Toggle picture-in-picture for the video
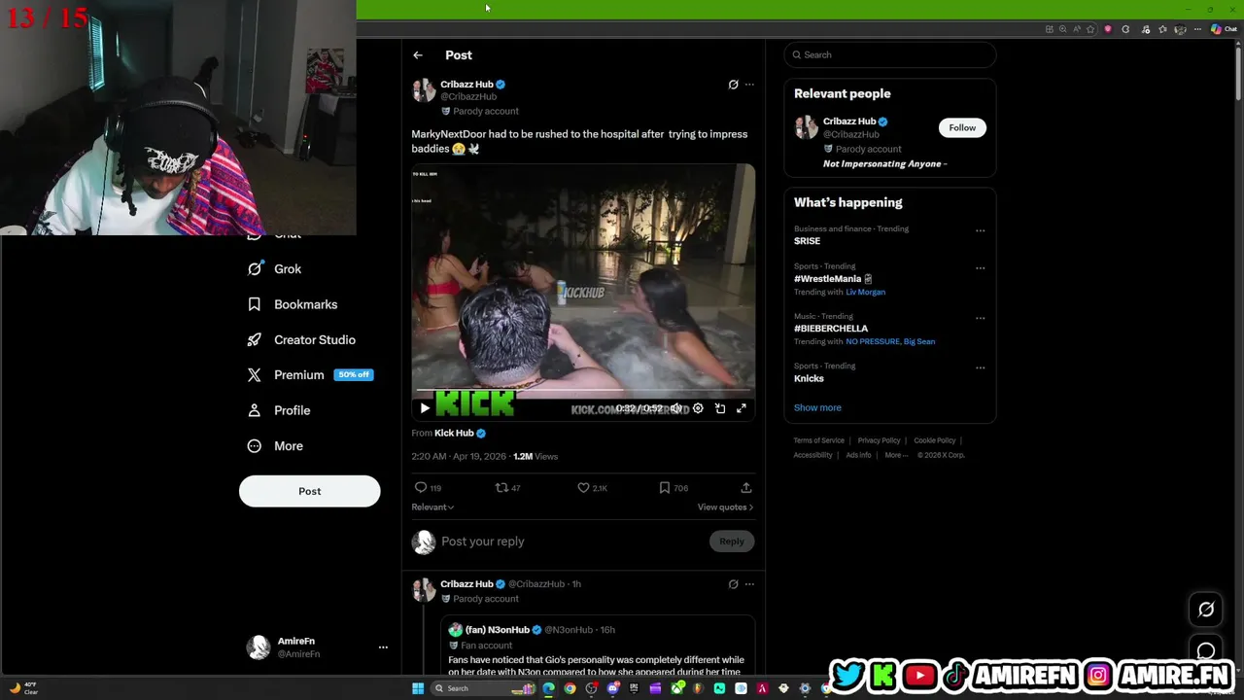1244x700 pixels. point(720,408)
